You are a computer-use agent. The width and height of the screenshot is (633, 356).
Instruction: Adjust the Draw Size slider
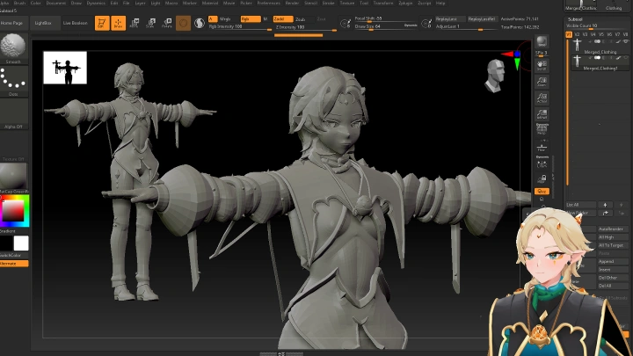coord(386,26)
